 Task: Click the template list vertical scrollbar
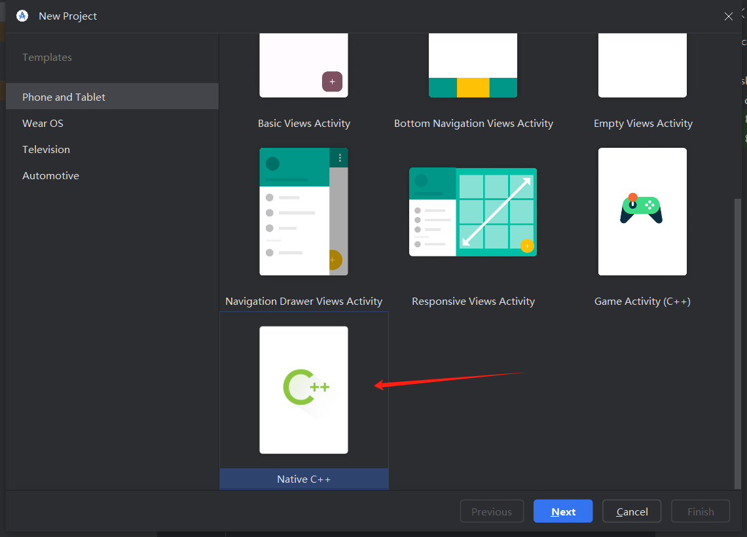(737, 343)
